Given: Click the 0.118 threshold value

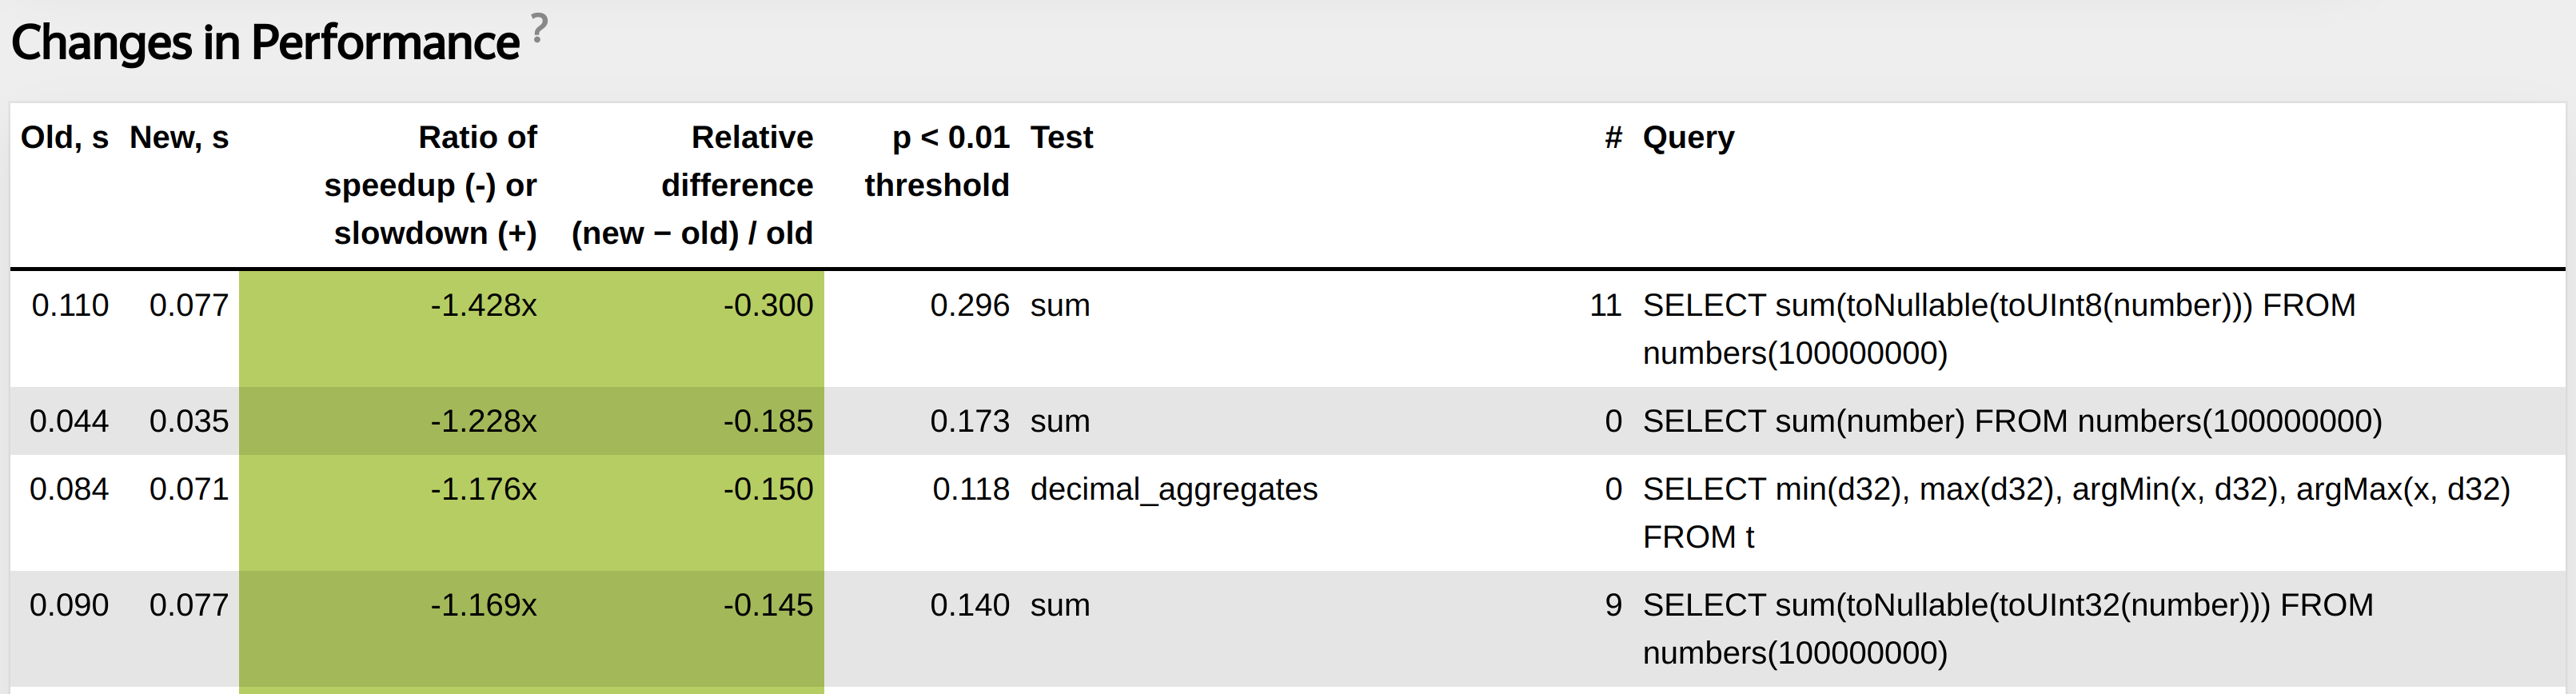Looking at the screenshot, I should [x=970, y=489].
